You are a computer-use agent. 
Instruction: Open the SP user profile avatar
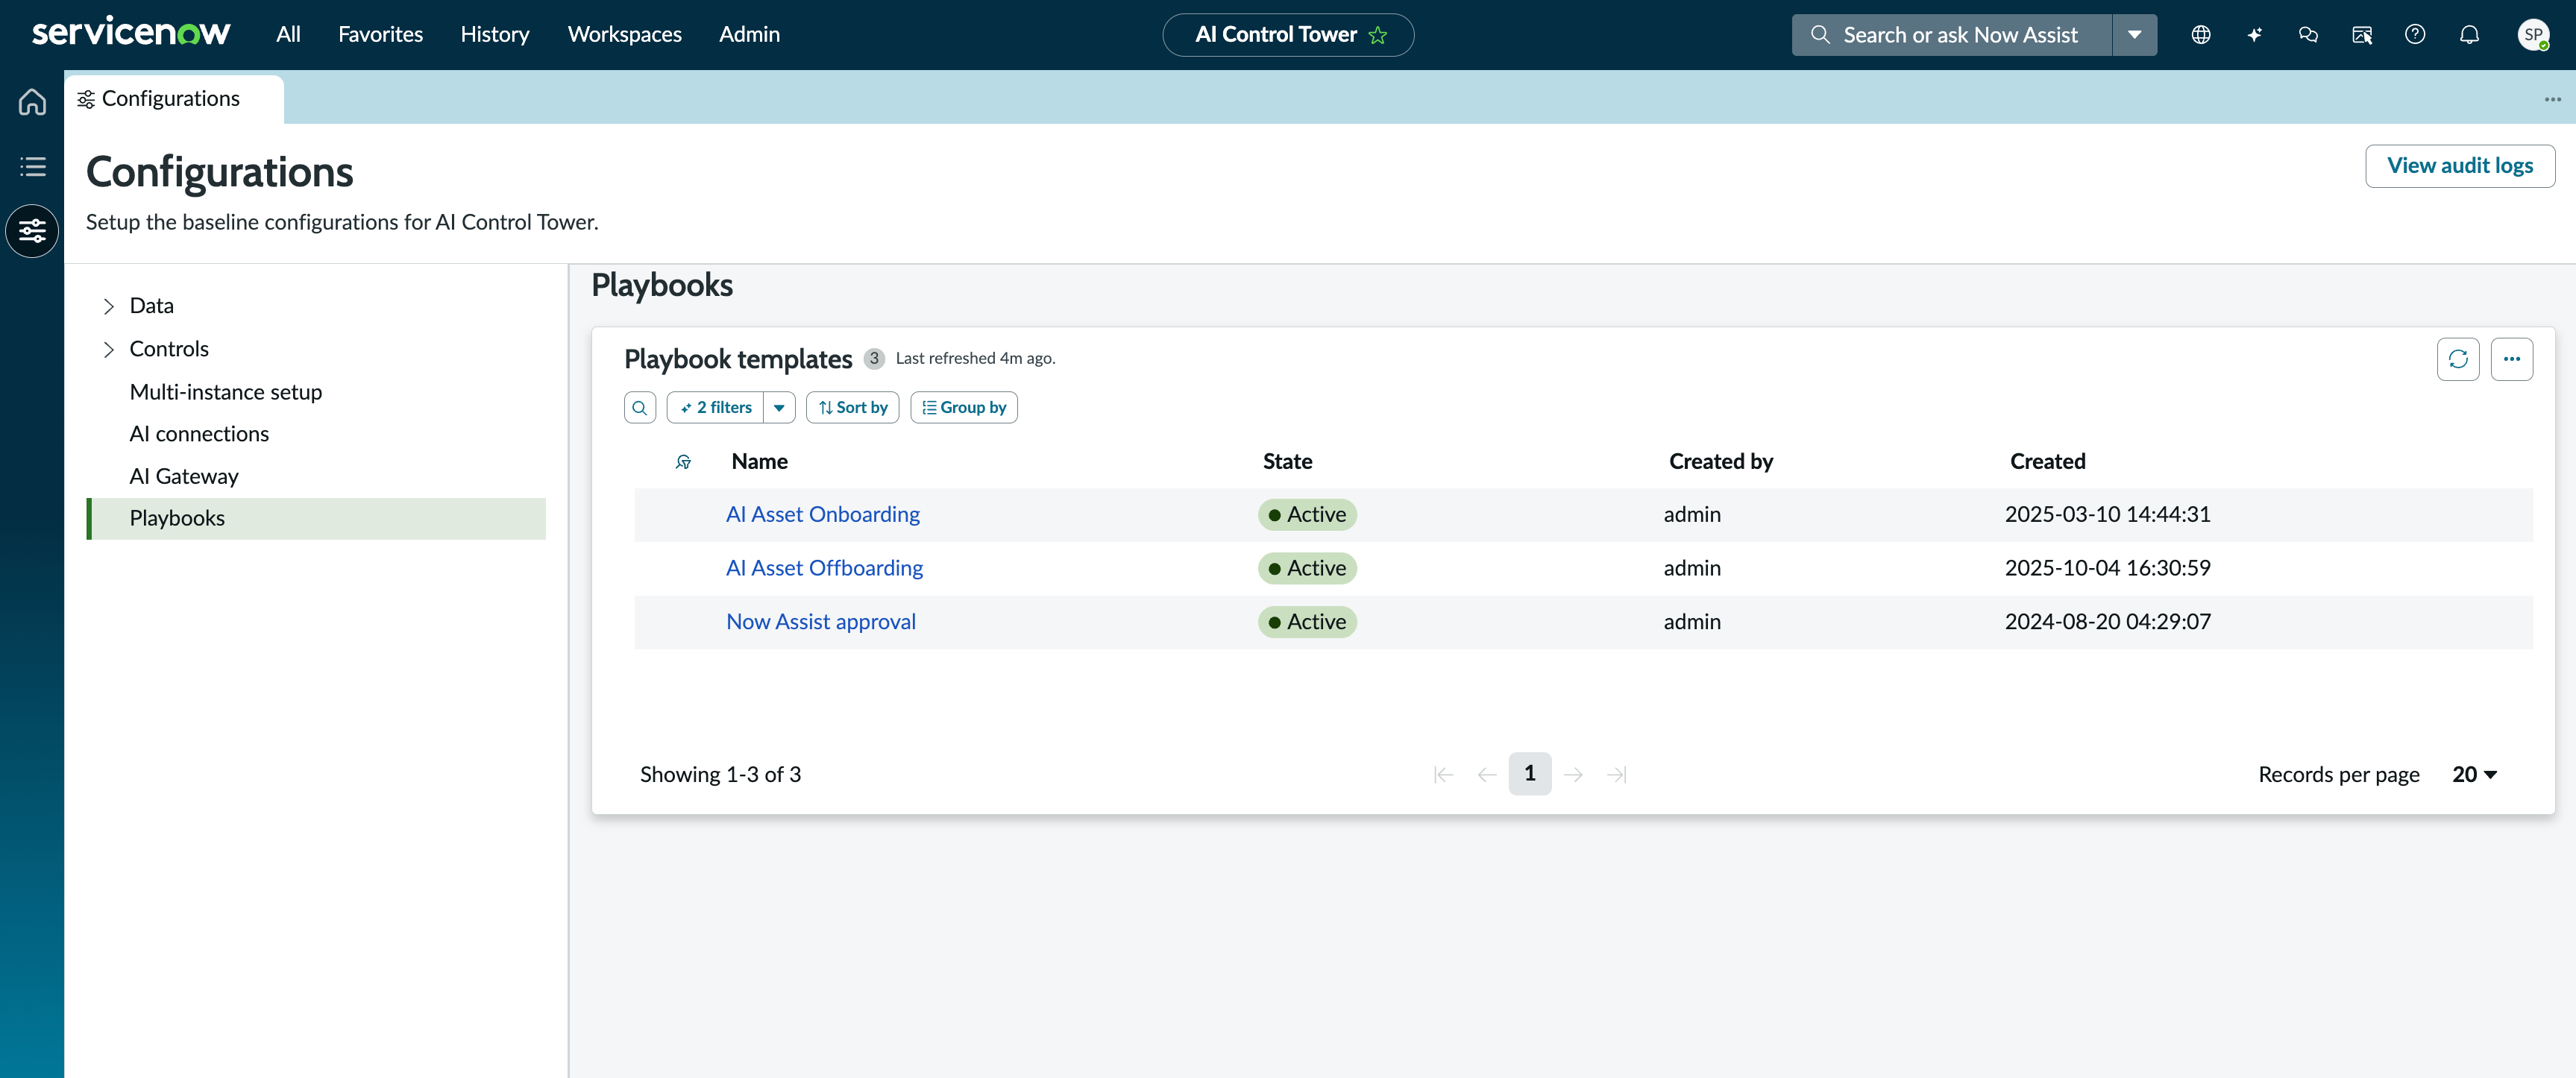click(2533, 35)
